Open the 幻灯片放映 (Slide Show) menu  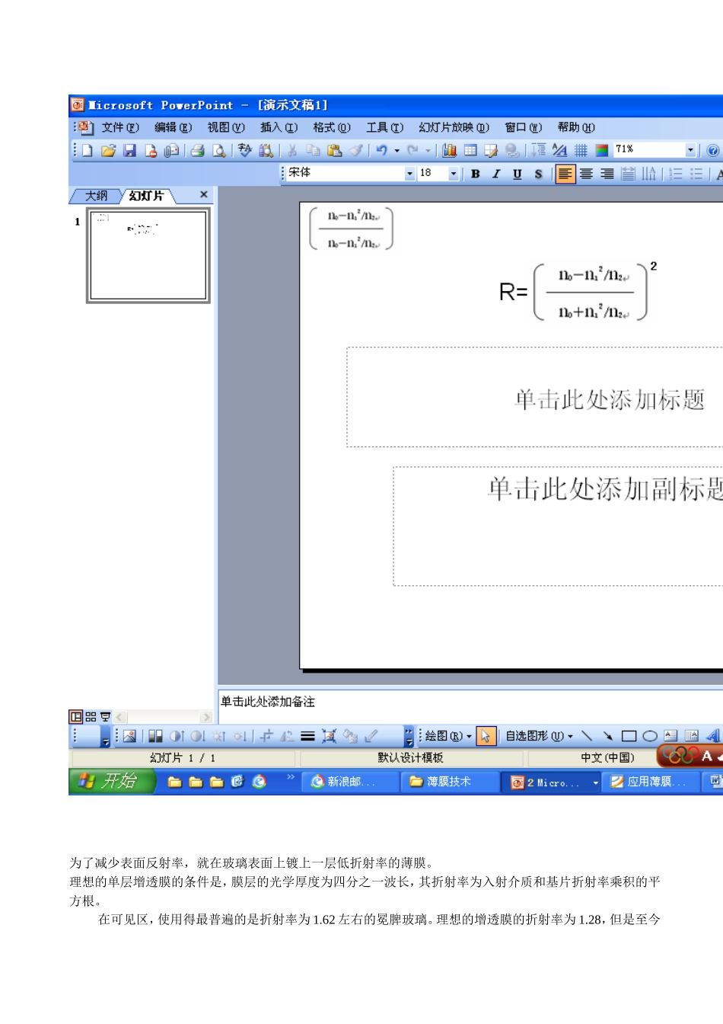point(454,127)
